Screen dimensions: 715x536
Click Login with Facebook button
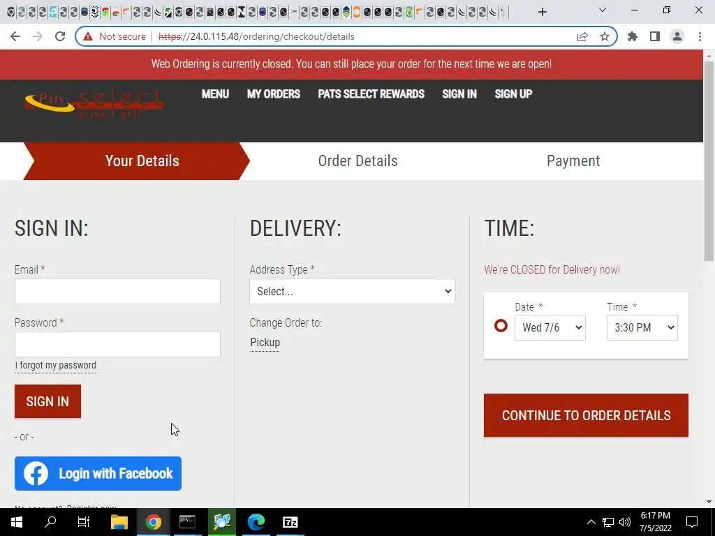pyautogui.click(x=98, y=474)
